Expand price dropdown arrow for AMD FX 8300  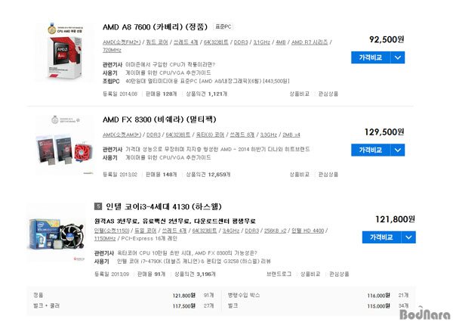point(398,150)
